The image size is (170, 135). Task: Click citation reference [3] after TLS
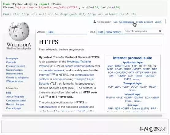pyautogui.click(x=46, y=96)
